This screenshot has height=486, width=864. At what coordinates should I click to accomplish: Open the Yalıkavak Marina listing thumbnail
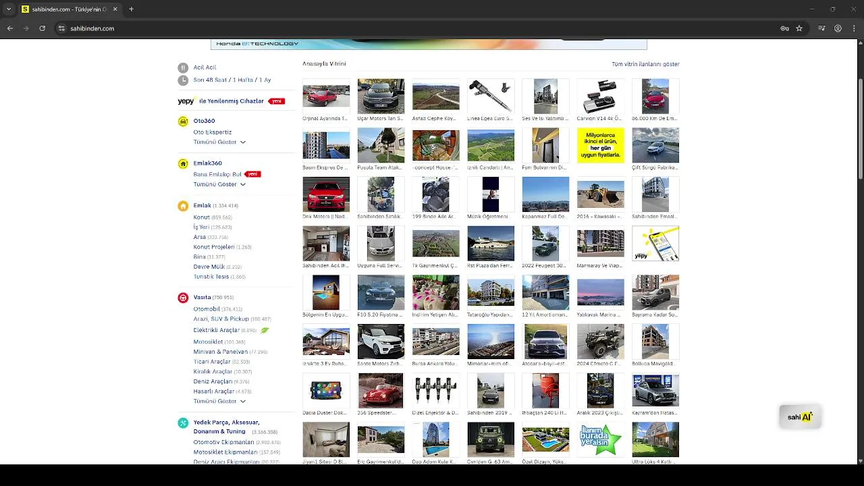[600, 292]
